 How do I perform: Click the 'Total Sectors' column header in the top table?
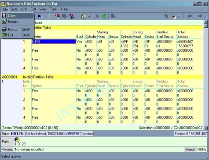(x=183, y=34)
